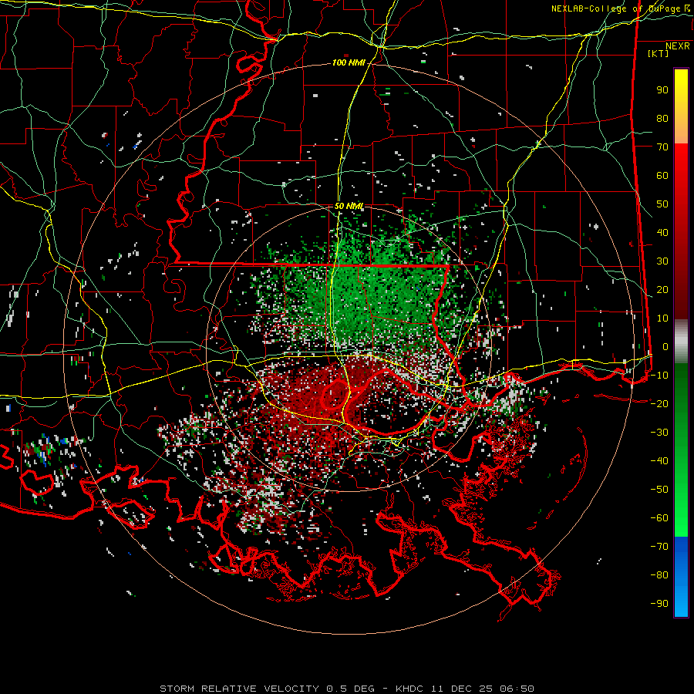
Task: Click the 80 value on the velocity scale
Action: point(662,119)
